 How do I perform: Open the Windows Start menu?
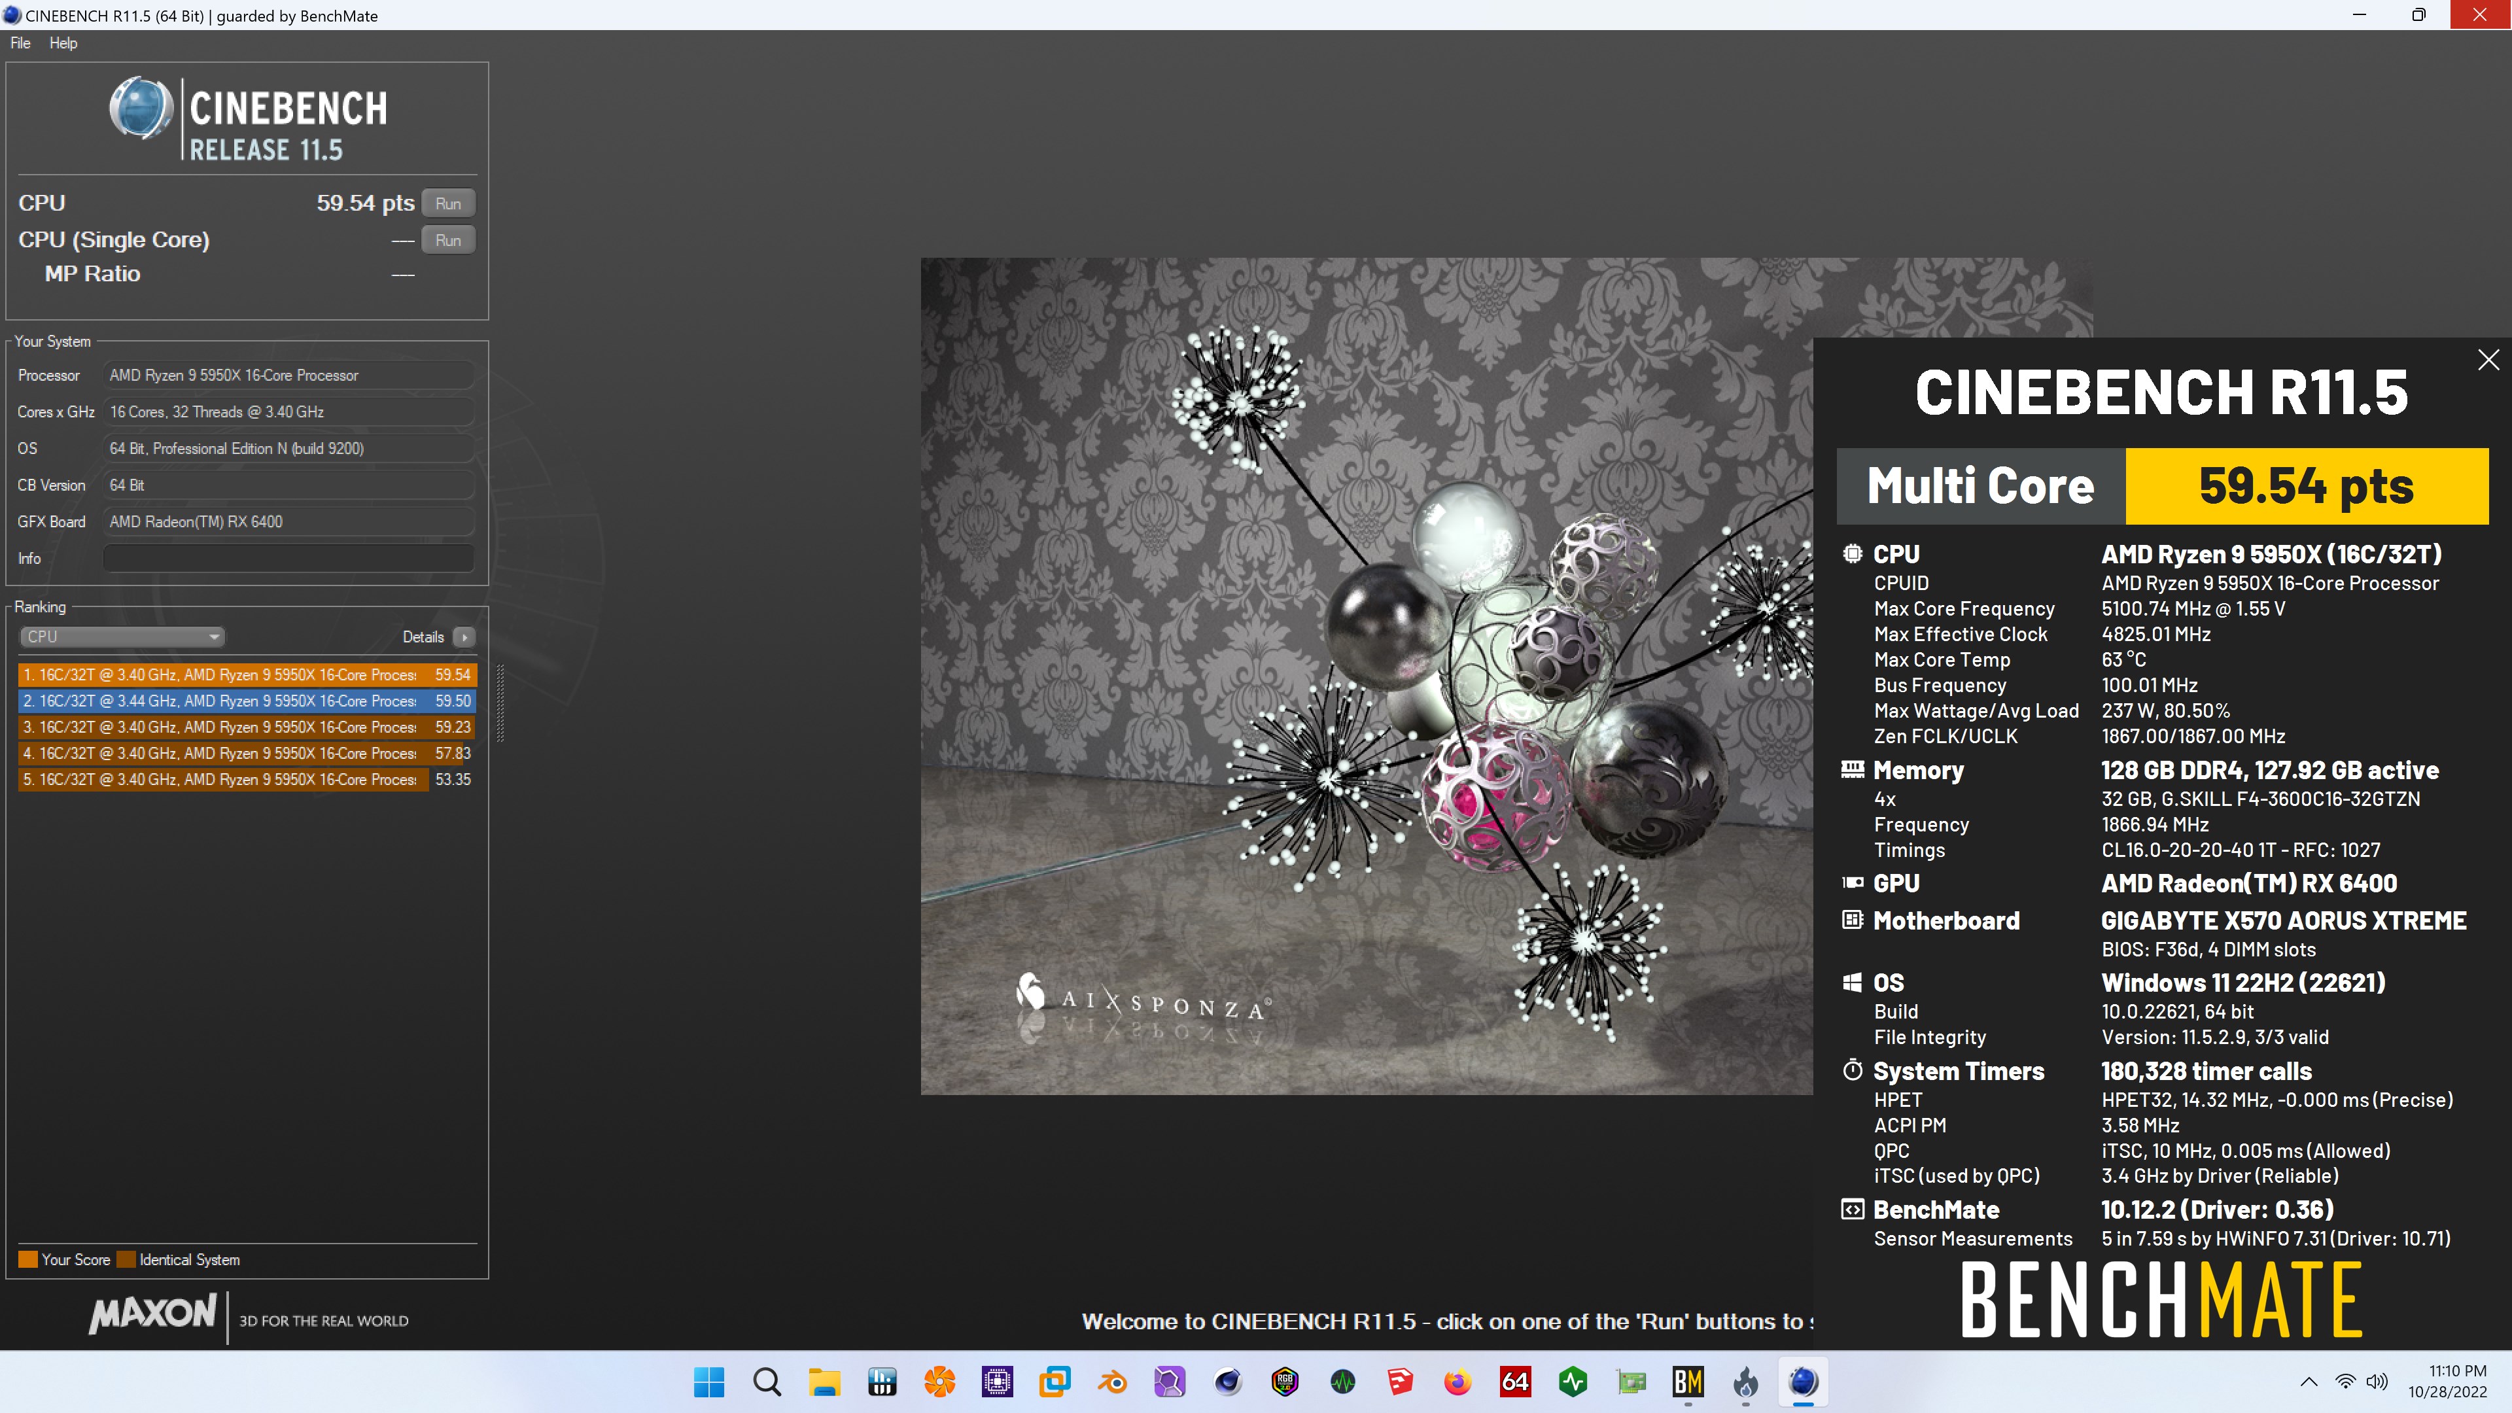point(709,1381)
